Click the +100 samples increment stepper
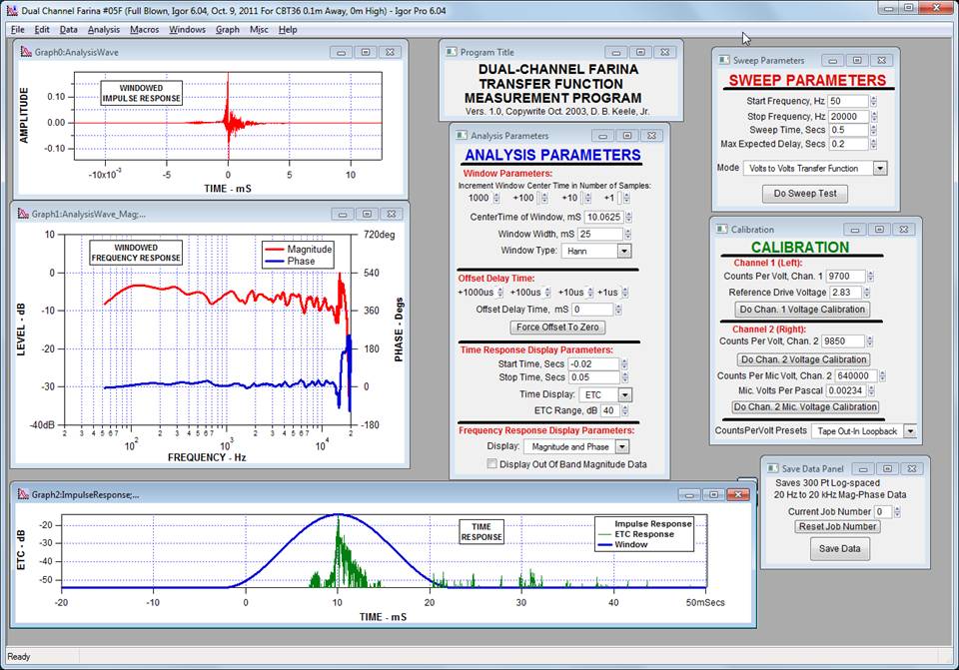959x670 pixels. (544, 198)
